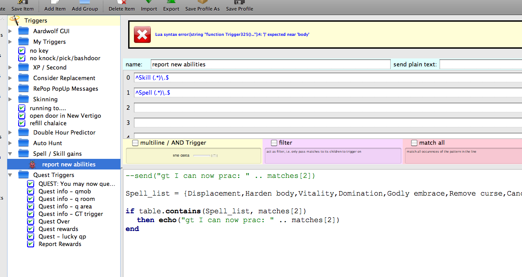Viewport: 522px width, 277px height.
Task: Toggle the 'Quest Over' trigger checkbox
Action: (x=31, y=222)
